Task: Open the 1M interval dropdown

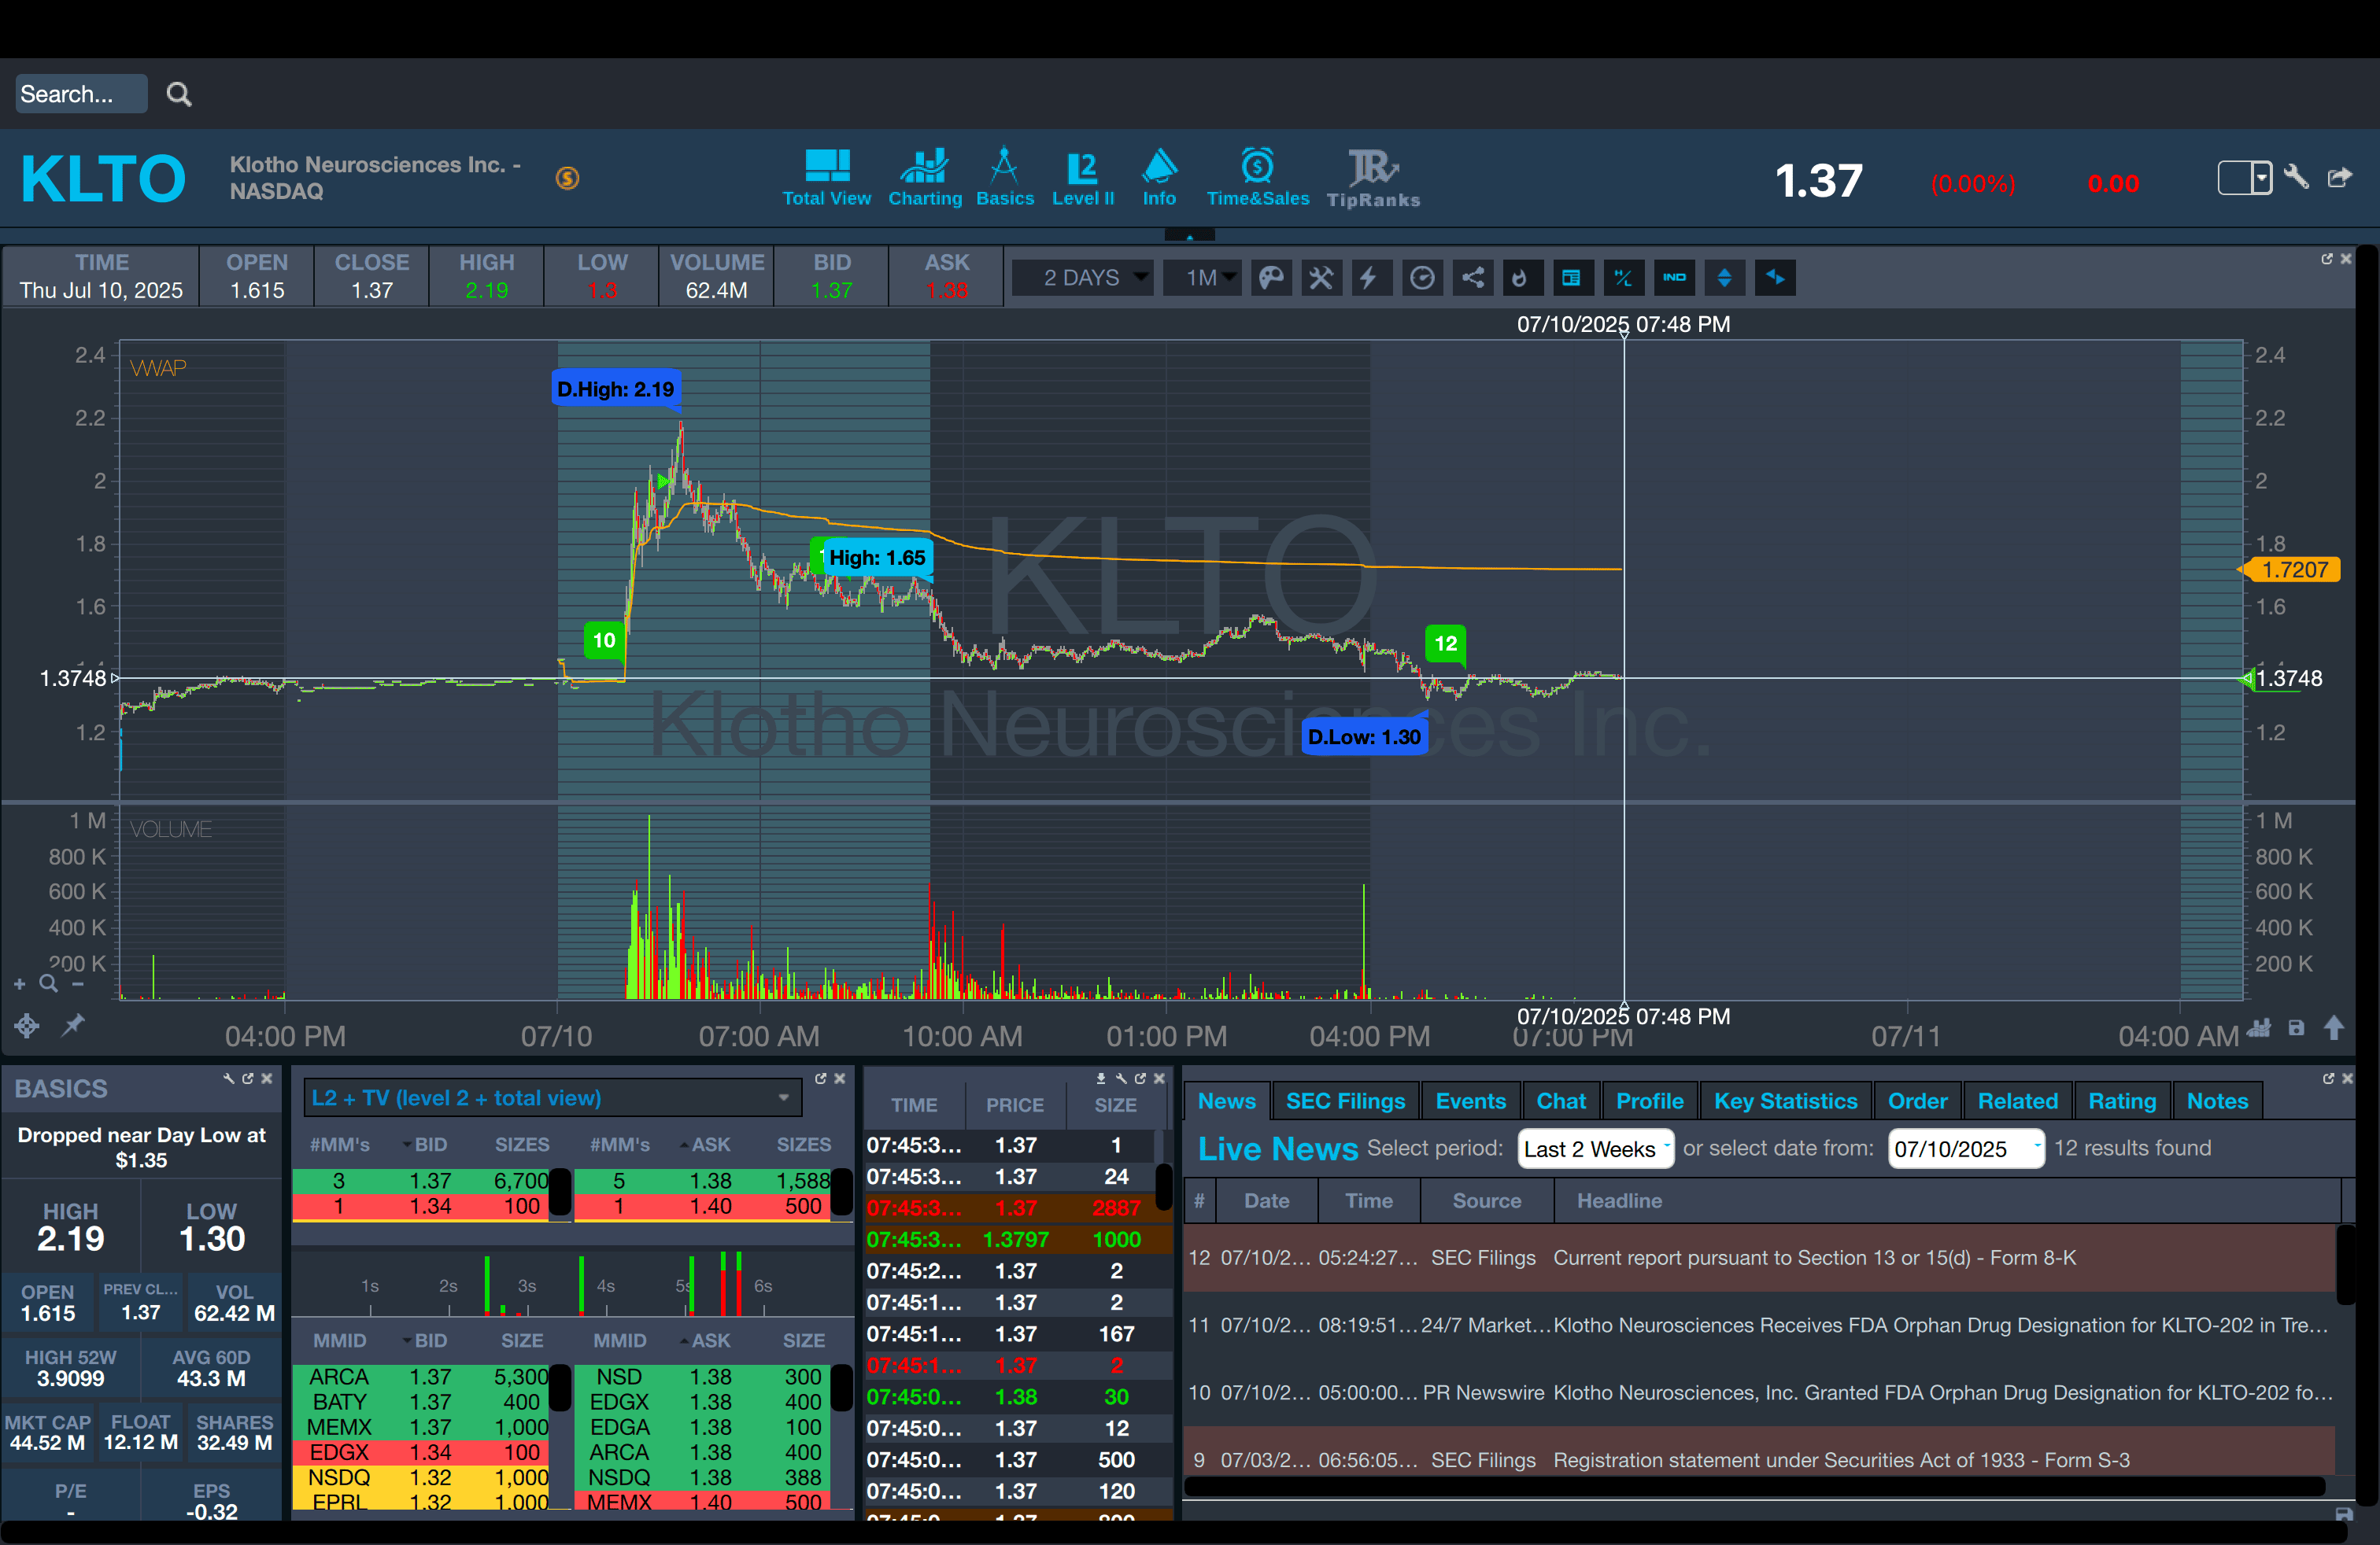Action: click(1202, 278)
